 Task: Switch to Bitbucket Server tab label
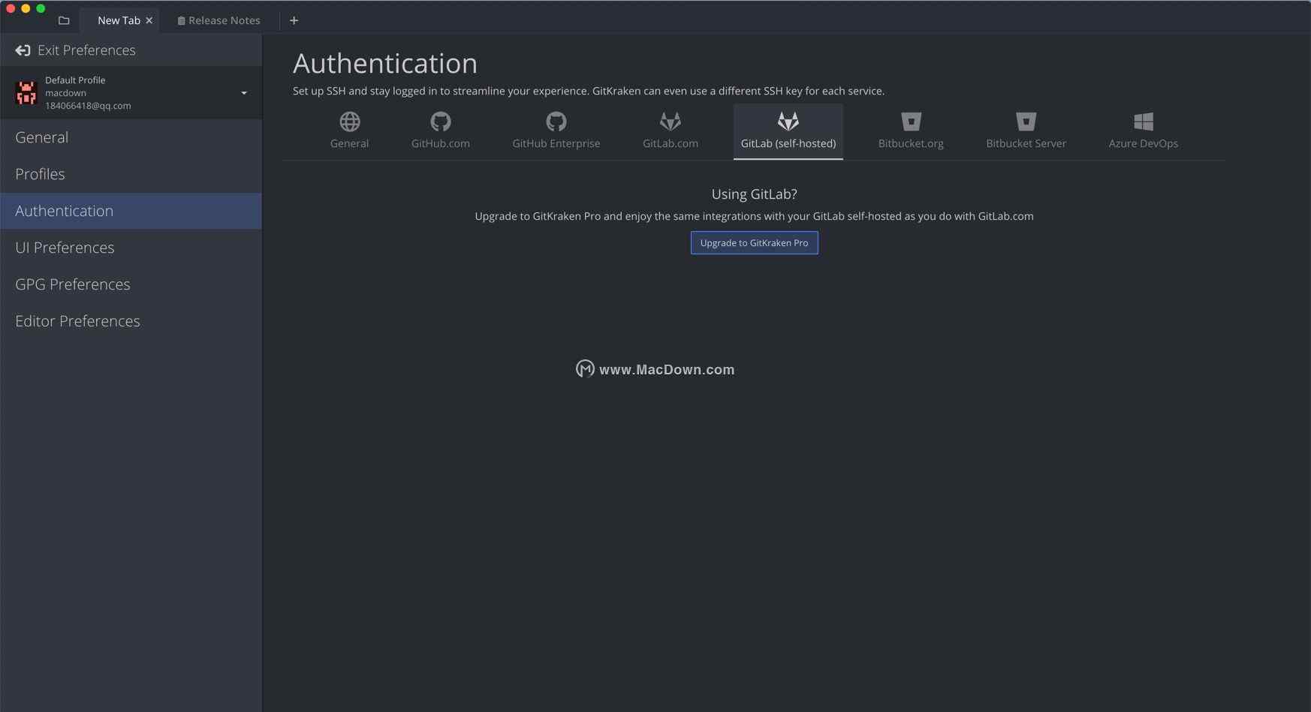pyautogui.click(x=1026, y=143)
